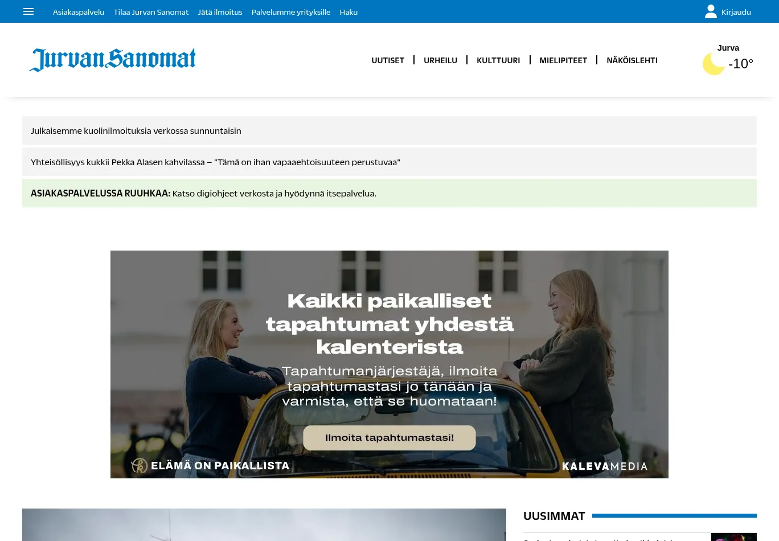
Task: Click Haku to search
Action: tap(348, 12)
